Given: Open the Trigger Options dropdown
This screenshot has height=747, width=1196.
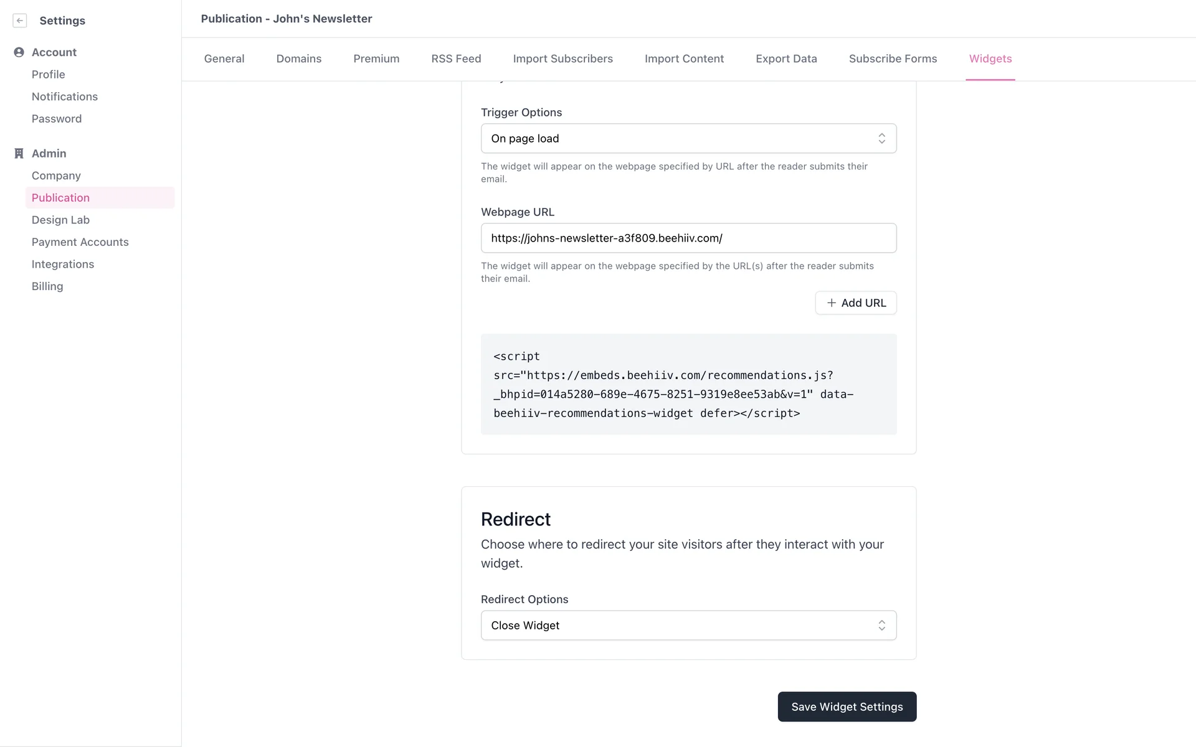Looking at the screenshot, I should click(688, 138).
